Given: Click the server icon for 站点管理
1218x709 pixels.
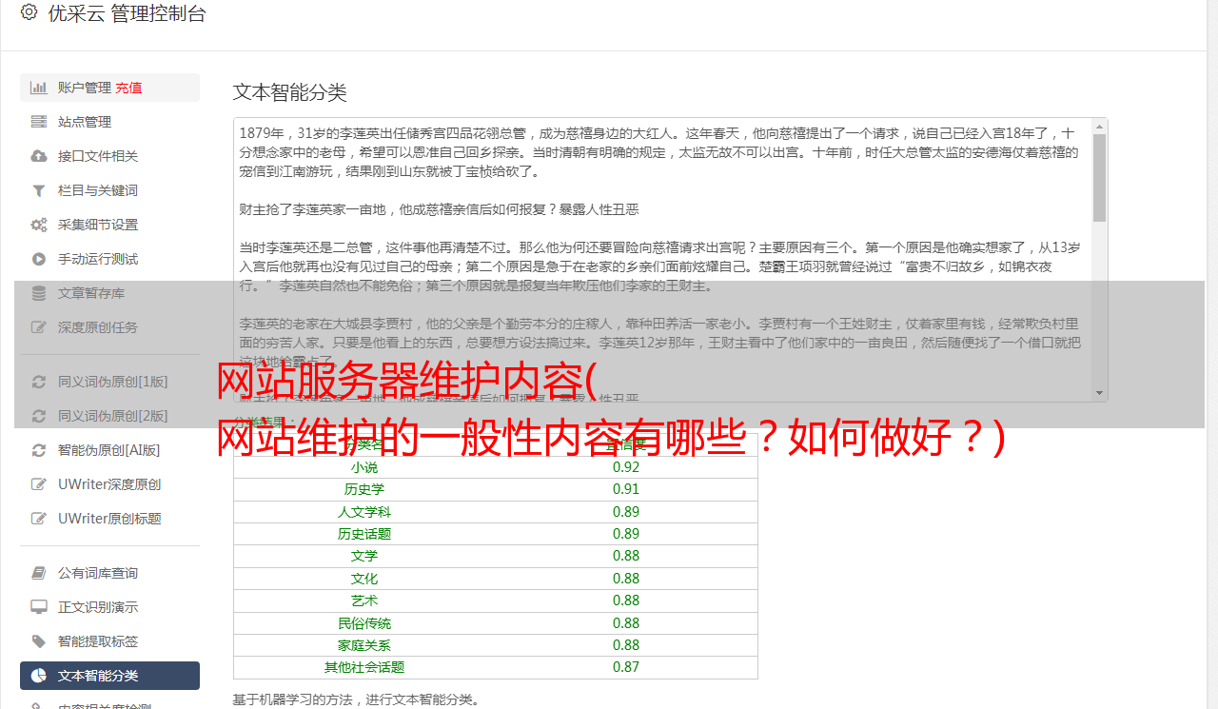Looking at the screenshot, I should tap(39, 122).
